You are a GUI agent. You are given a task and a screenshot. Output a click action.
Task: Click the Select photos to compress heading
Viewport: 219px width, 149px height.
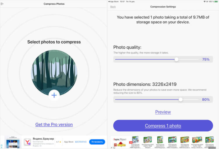(54, 42)
